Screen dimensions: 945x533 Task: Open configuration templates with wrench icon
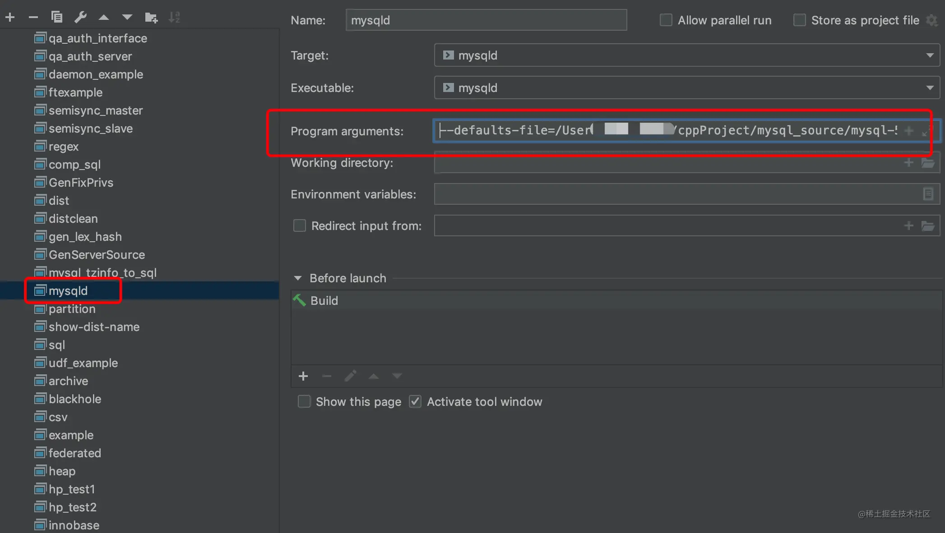[80, 18]
